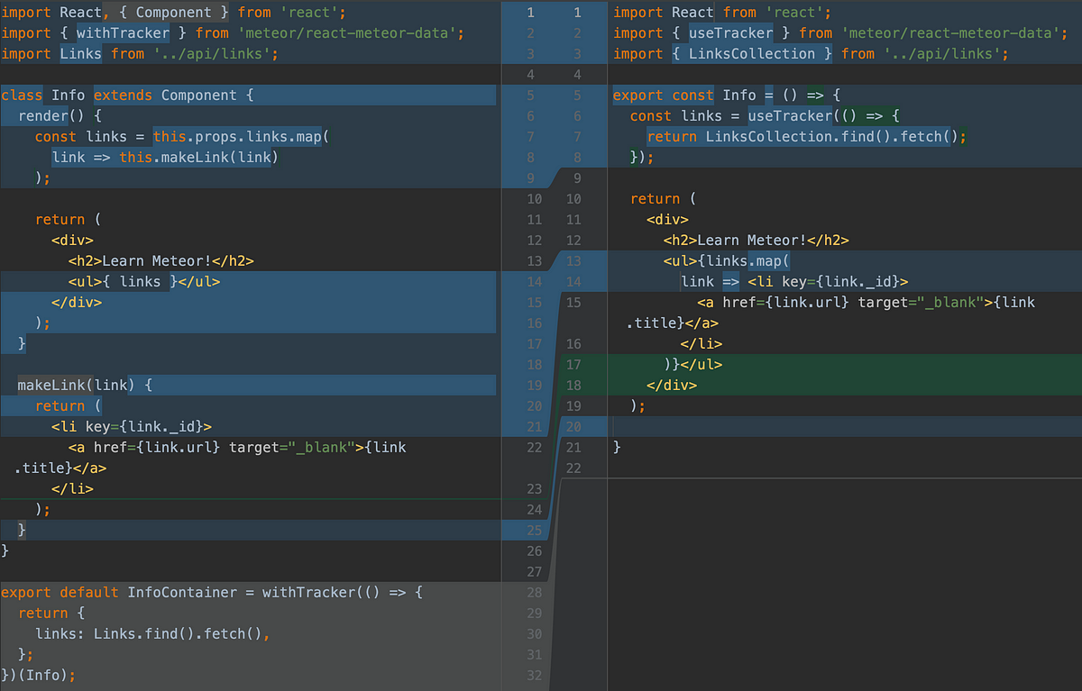
Task: Select "return LinksCollection.find().fetch();"
Action: tap(807, 137)
